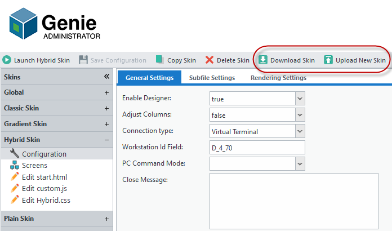Expand the Global section
Viewport: 392px width, 231px height.
pos(107,92)
